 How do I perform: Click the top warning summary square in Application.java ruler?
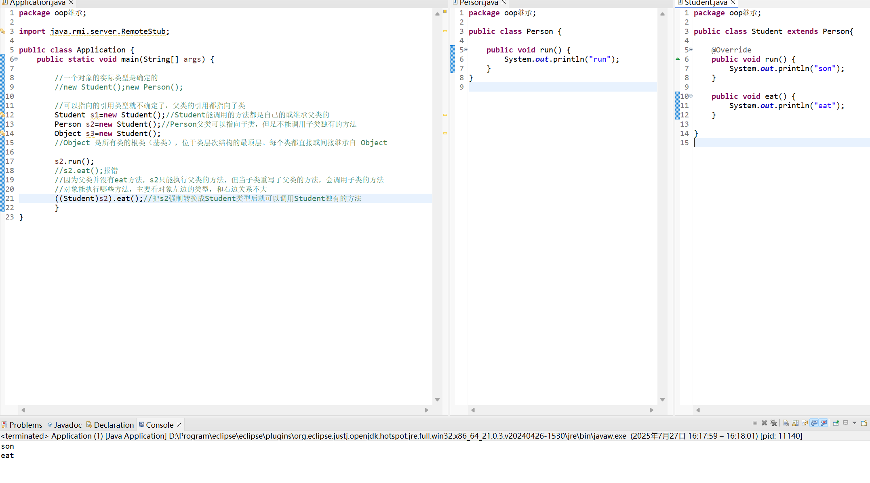(x=445, y=11)
